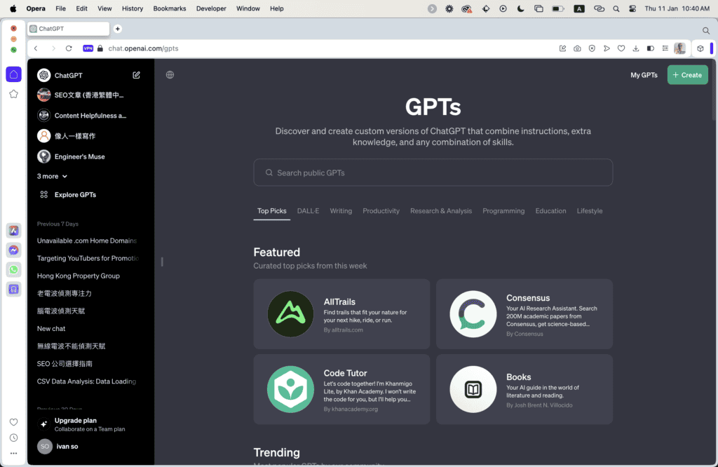Open the heart icon in Opera sidebar
Viewport: 718px width, 467px height.
(14, 422)
